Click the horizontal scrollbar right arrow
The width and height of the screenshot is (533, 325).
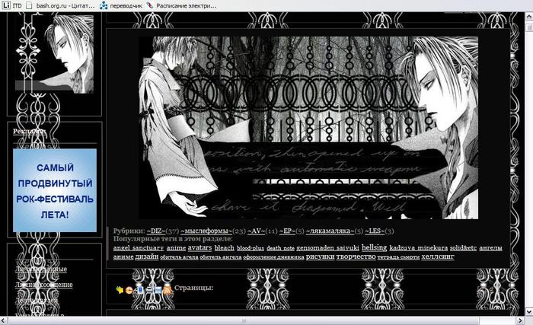pyautogui.click(x=521, y=320)
